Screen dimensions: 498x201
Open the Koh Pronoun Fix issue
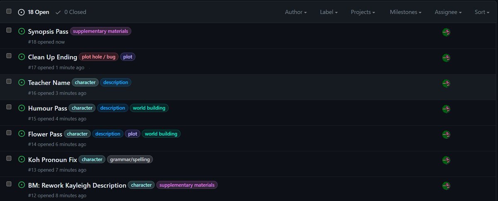point(53,160)
